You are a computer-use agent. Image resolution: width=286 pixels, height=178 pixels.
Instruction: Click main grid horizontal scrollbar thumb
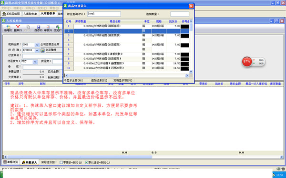tap(80, 157)
